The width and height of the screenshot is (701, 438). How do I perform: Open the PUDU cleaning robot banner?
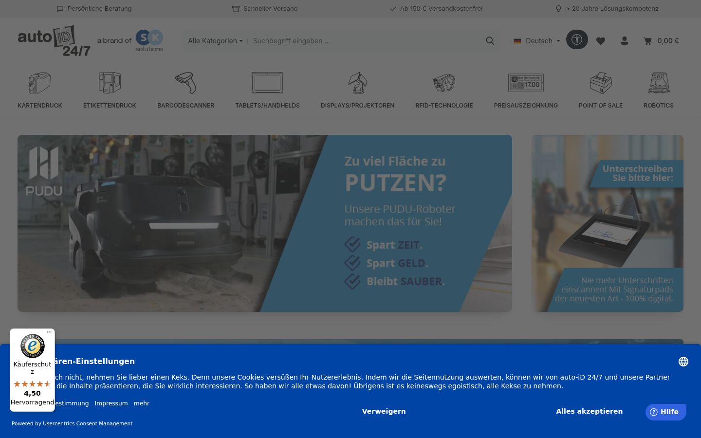point(265,223)
